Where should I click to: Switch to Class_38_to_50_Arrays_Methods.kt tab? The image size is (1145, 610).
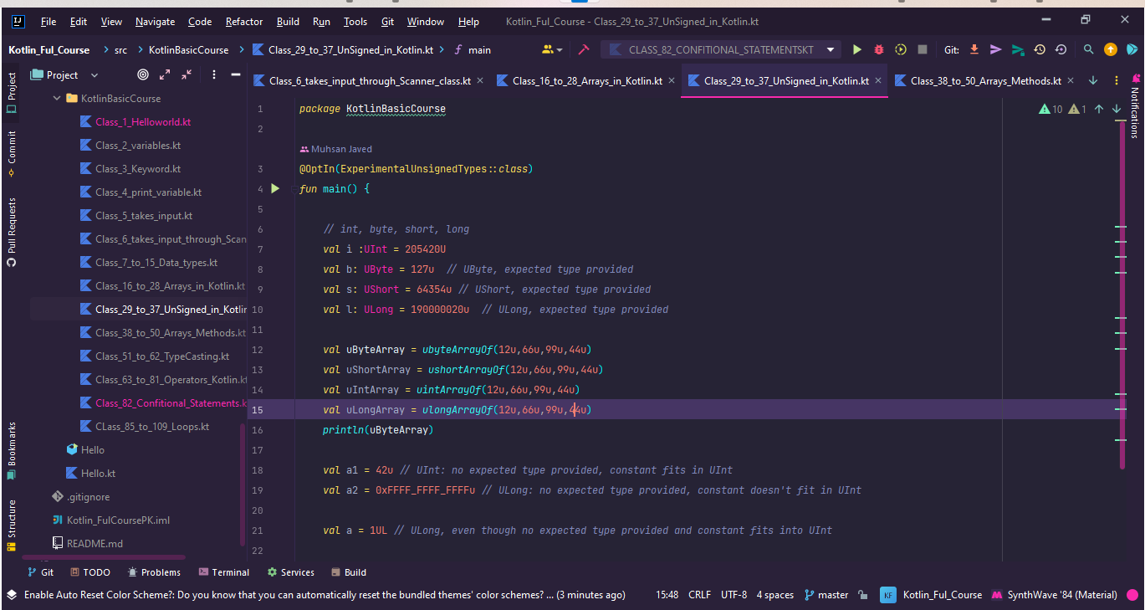coord(985,81)
